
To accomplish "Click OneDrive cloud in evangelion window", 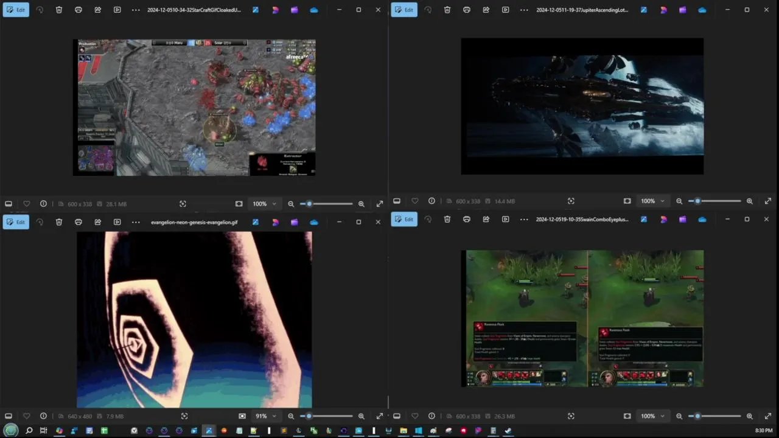I will pyautogui.click(x=314, y=222).
